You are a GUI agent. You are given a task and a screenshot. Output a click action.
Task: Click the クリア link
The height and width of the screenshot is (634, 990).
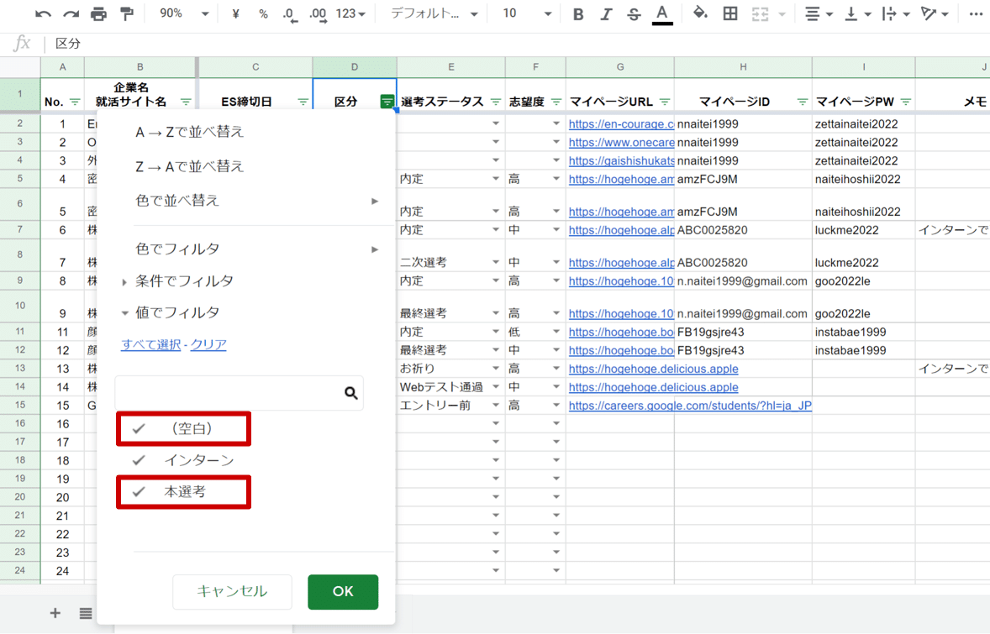[208, 344]
